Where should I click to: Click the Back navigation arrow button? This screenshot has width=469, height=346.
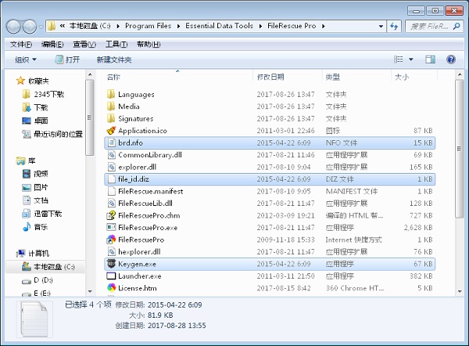[13, 27]
